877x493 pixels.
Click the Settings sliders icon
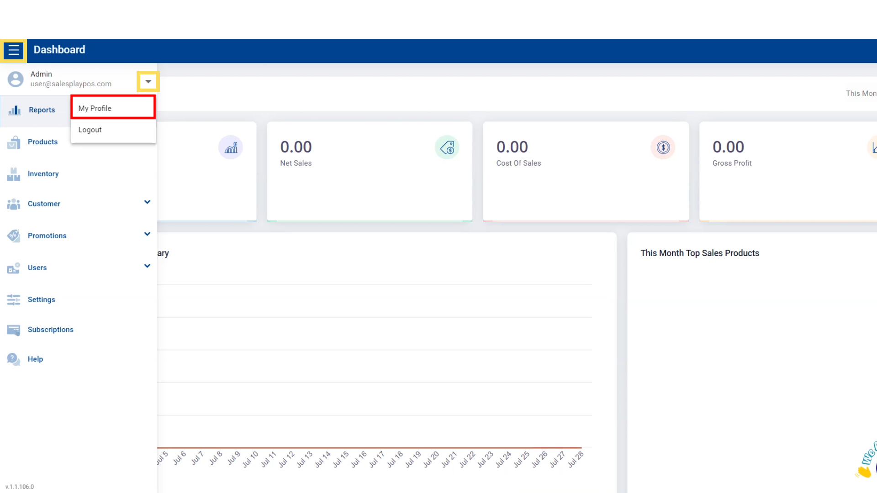[x=14, y=299]
